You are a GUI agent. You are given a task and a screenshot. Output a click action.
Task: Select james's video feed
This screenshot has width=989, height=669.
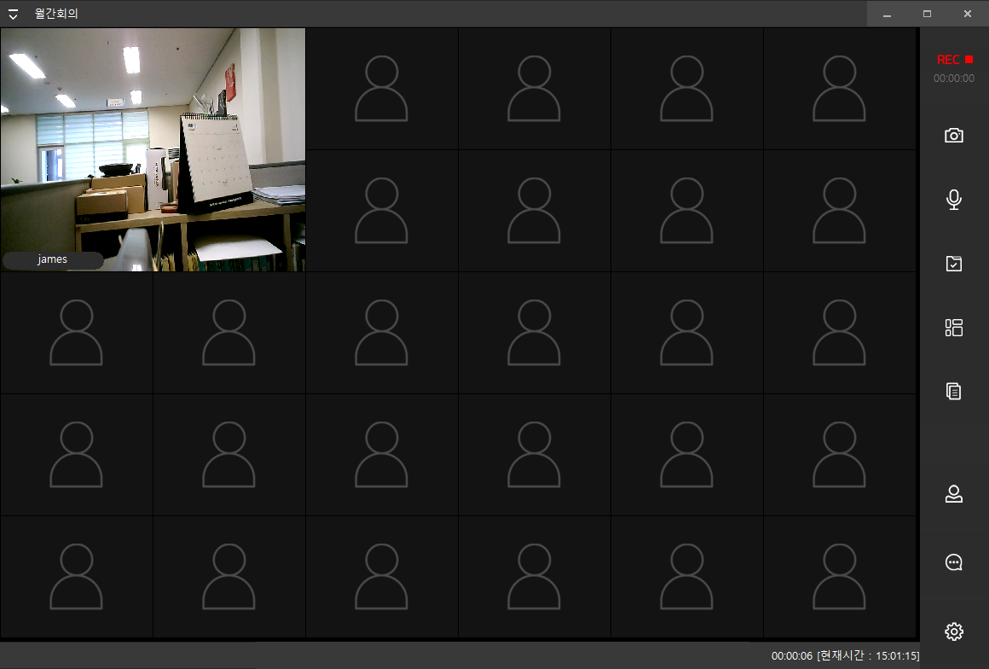(153, 149)
